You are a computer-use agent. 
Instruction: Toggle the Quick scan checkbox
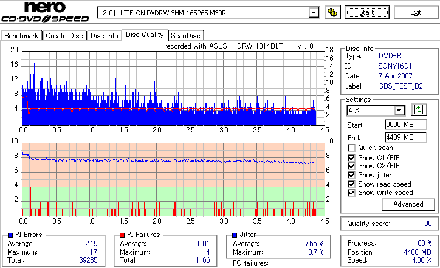coord(351,148)
